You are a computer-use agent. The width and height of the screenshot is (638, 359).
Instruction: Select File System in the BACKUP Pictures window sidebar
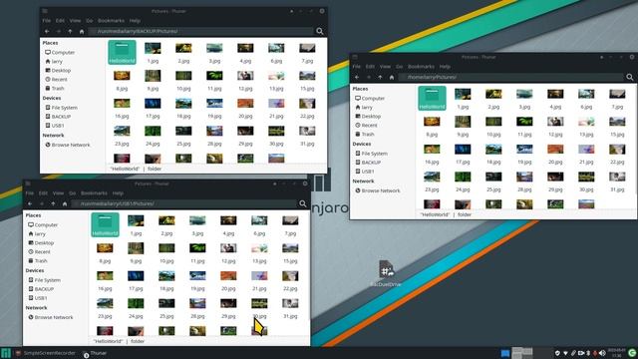coord(61,108)
